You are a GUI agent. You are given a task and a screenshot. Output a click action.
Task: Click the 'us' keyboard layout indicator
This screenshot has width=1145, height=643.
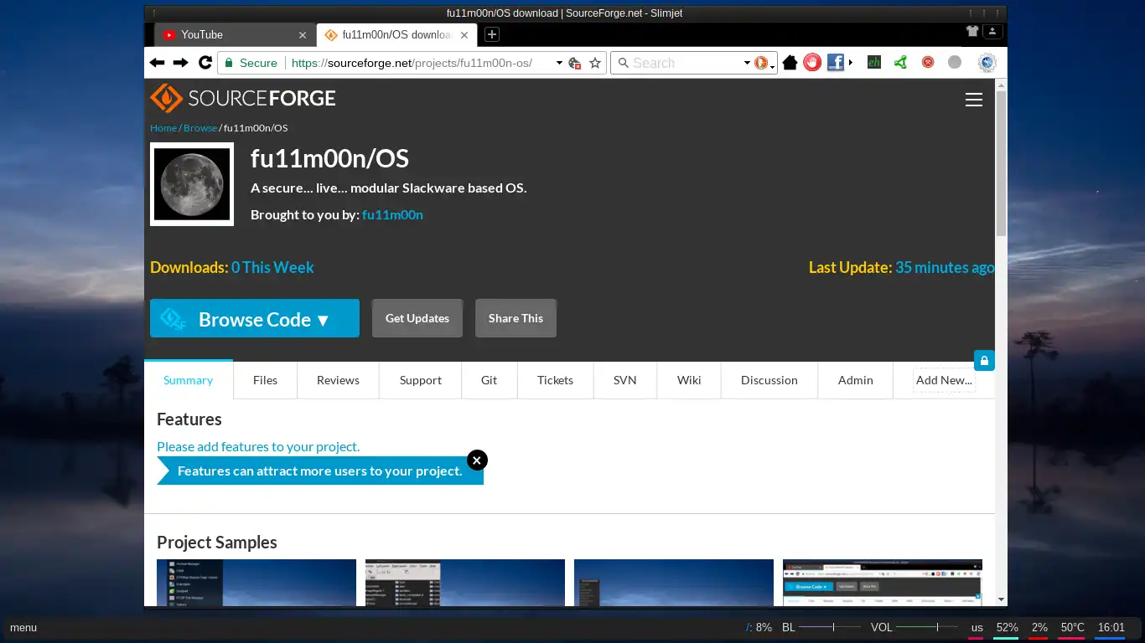977,628
